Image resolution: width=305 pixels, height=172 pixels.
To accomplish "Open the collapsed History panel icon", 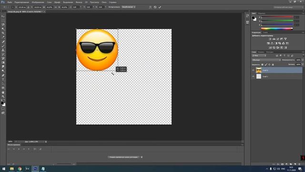I will [247, 16].
